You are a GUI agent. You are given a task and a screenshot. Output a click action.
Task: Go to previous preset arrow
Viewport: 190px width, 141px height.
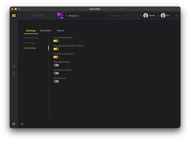coord(126,16)
